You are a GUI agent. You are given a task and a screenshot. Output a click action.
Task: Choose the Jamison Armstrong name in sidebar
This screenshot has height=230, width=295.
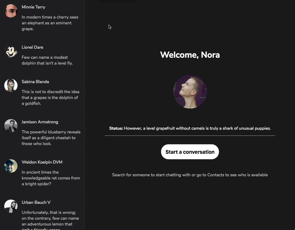[40, 122]
